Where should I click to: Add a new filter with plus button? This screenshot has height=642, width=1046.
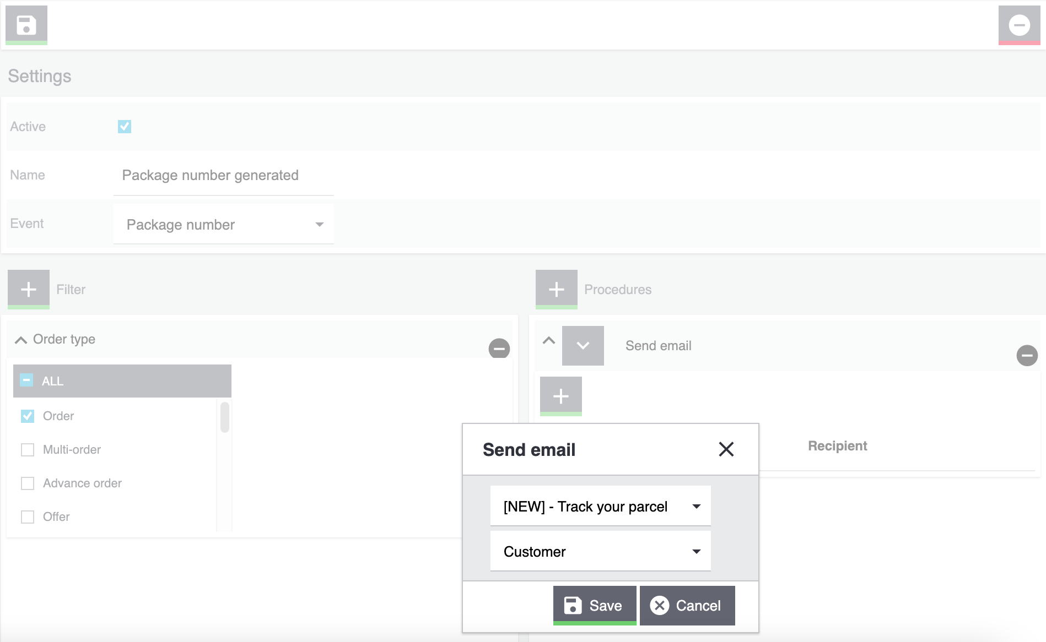[x=28, y=289]
